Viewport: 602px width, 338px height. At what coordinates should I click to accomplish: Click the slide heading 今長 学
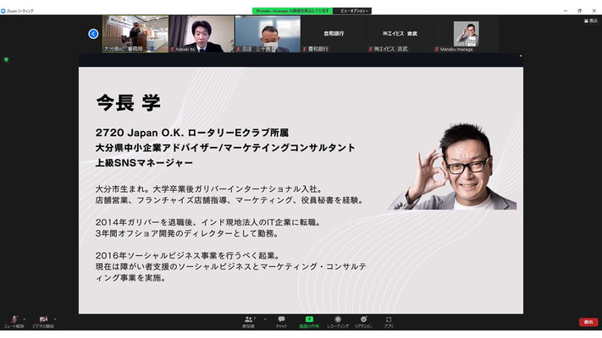128,102
